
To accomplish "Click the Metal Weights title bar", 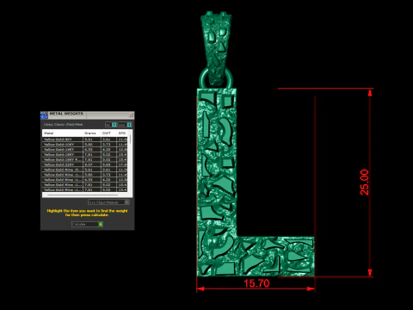I will (x=88, y=115).
